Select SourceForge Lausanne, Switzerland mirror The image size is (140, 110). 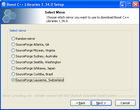pos(38,80)
